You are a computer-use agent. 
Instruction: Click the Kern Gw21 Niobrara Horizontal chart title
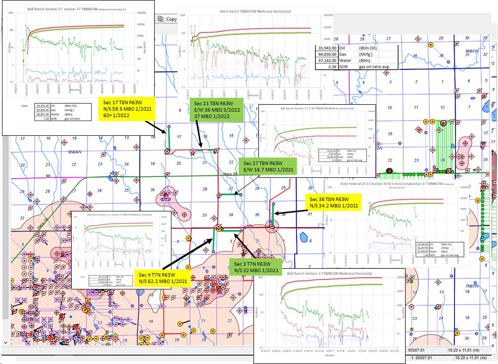[x=257, y=11]
